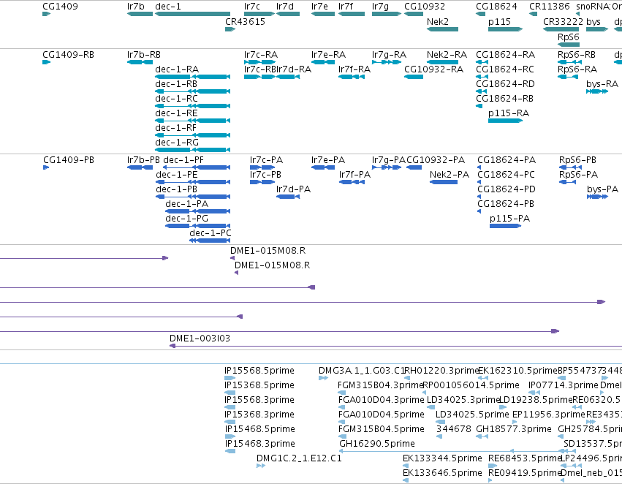This screenshot has width=622, height=484.
Task: Click the dec-1-PA protein feature
Action: [197, 211]
